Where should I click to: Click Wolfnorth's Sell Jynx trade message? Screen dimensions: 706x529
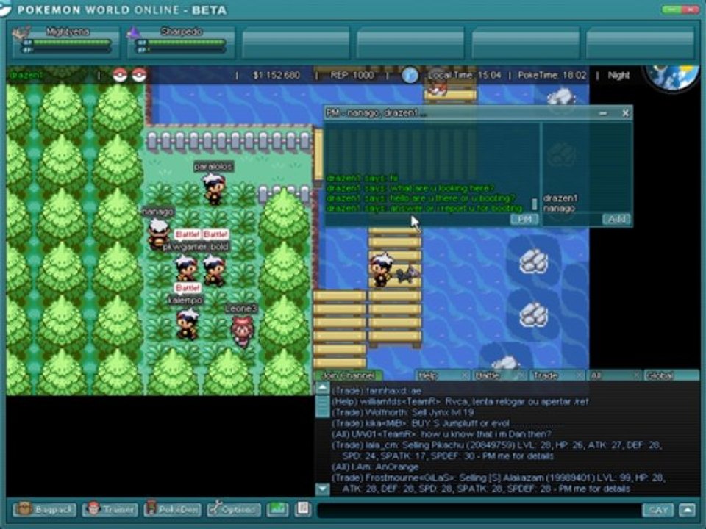pyautogui.click(x=402, y=412)
